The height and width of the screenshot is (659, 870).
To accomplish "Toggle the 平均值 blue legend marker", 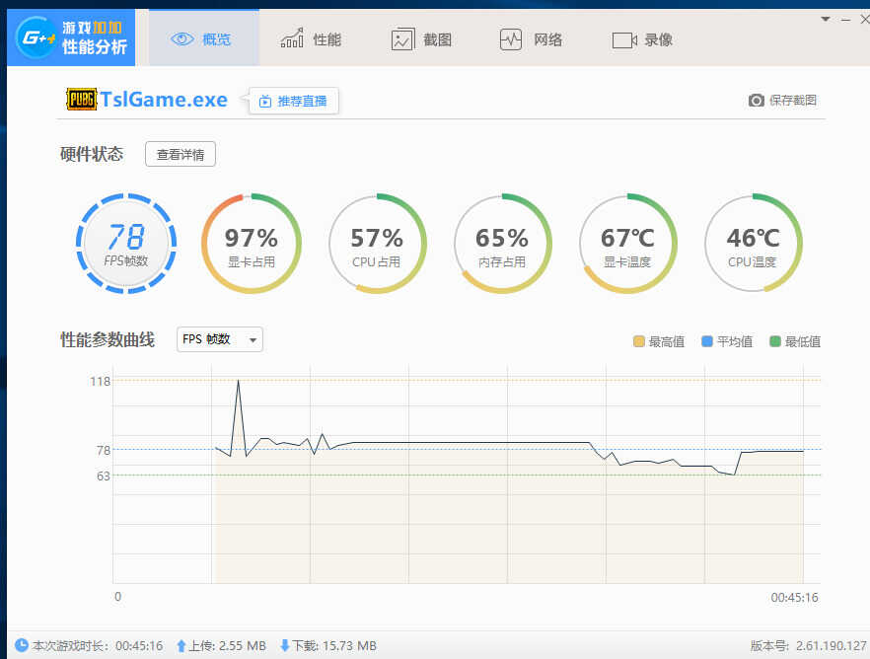I will coord(707,341).
